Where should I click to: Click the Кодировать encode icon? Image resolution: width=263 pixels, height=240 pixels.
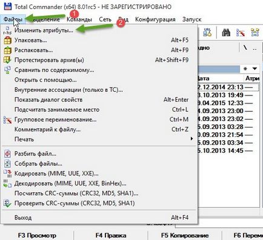[x=7, y=174]
